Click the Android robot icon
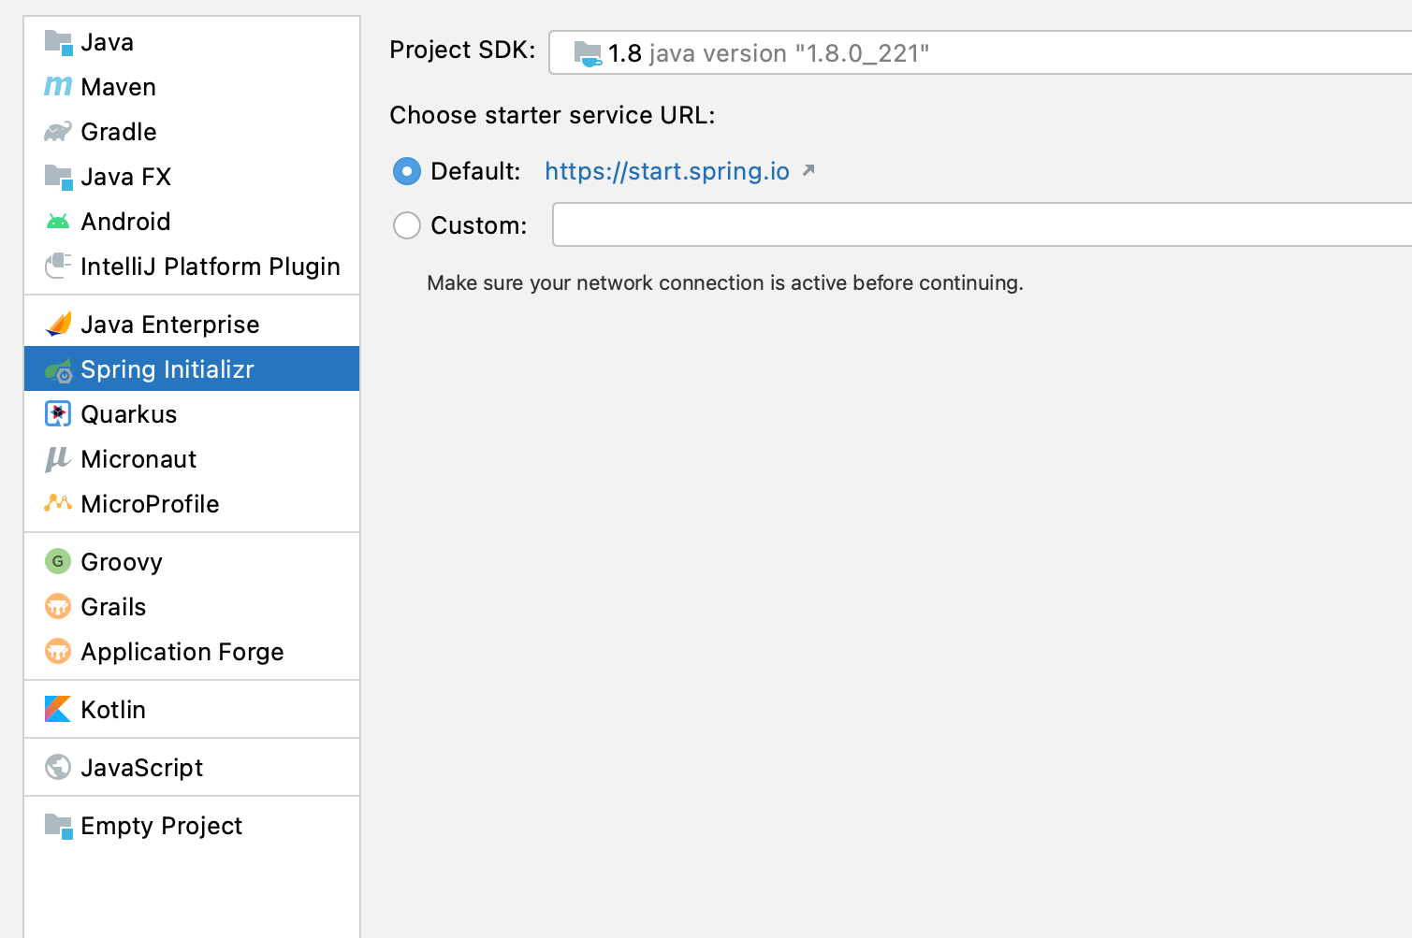 point(58,222)
